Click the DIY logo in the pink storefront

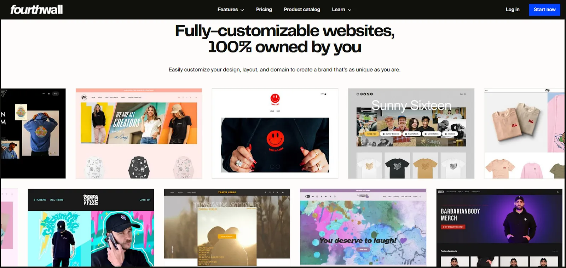coord(84,97)
